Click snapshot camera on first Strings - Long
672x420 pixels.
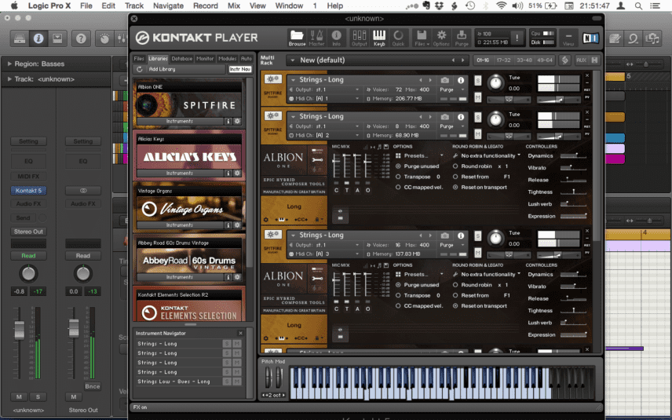pyautogui.click(x=445, y=80)
